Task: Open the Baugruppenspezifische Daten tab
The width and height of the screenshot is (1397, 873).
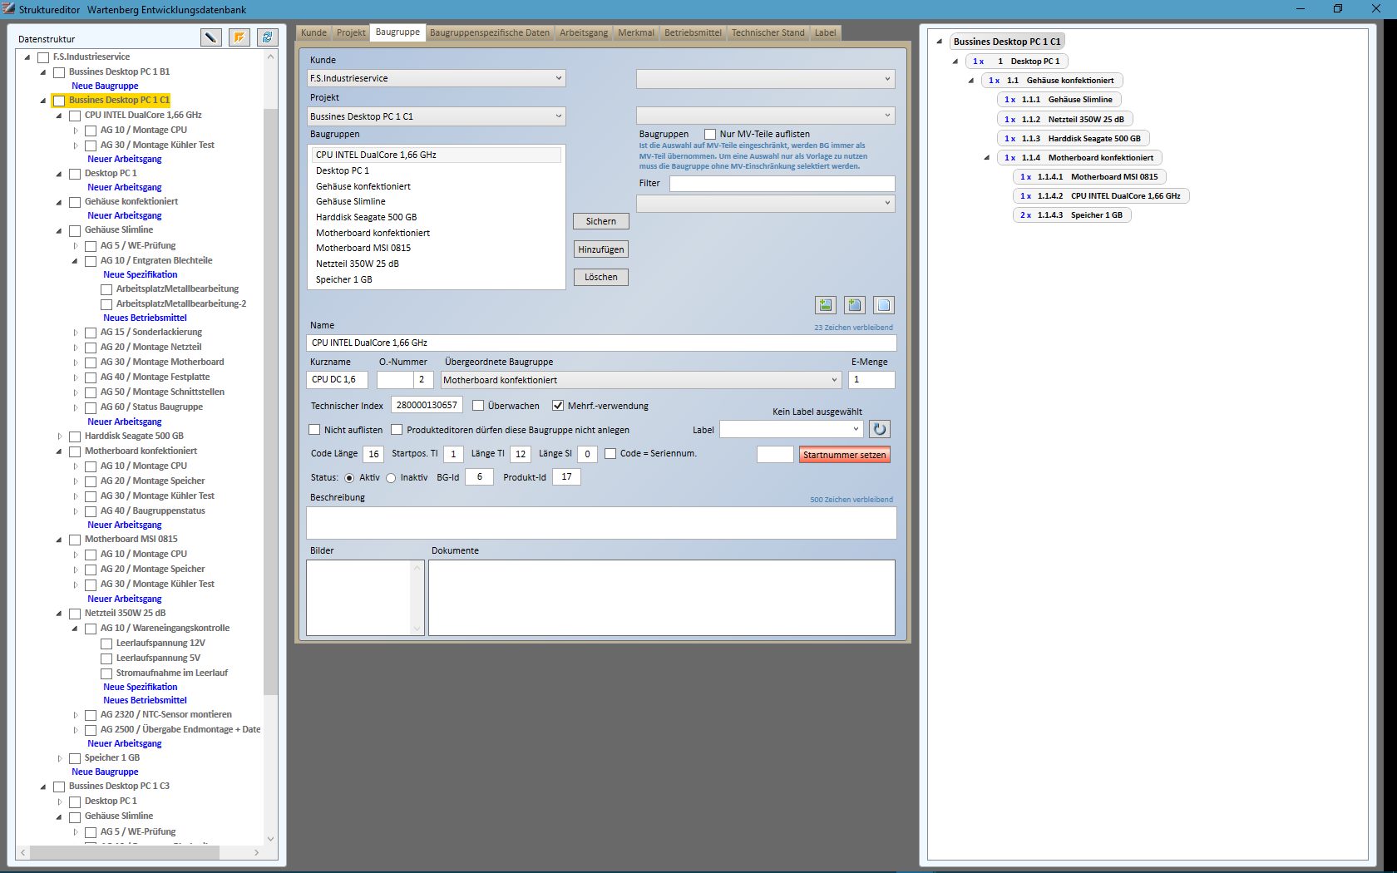Action: tap(490, 33)
